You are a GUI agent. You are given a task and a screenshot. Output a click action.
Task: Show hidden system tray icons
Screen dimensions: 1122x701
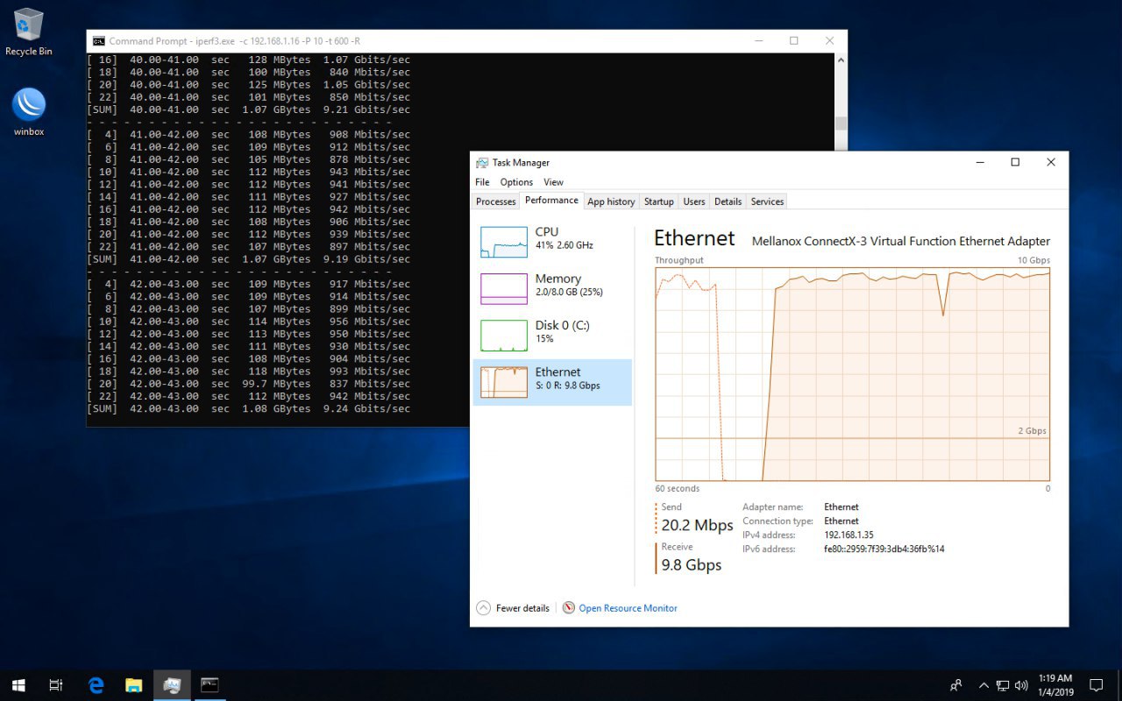pos(984,685)
